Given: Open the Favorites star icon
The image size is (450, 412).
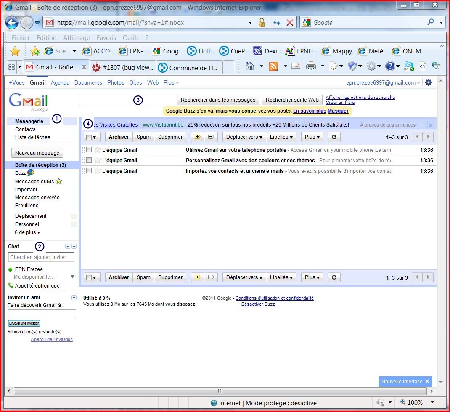Looking at the screenshot, I should [15, 51].
